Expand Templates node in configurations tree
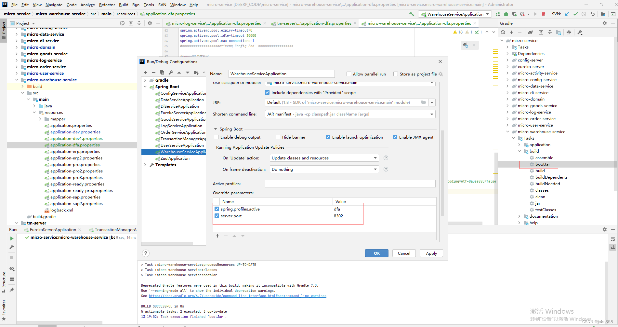 coord(145,165)
